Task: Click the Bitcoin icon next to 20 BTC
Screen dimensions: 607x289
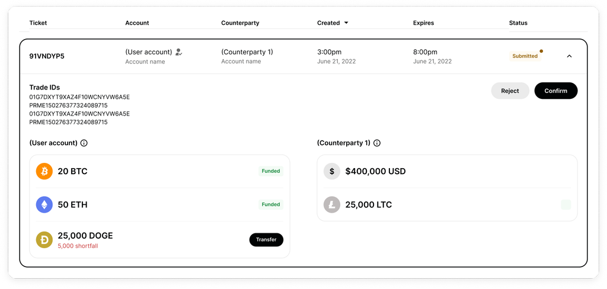Action: (44, 172)
